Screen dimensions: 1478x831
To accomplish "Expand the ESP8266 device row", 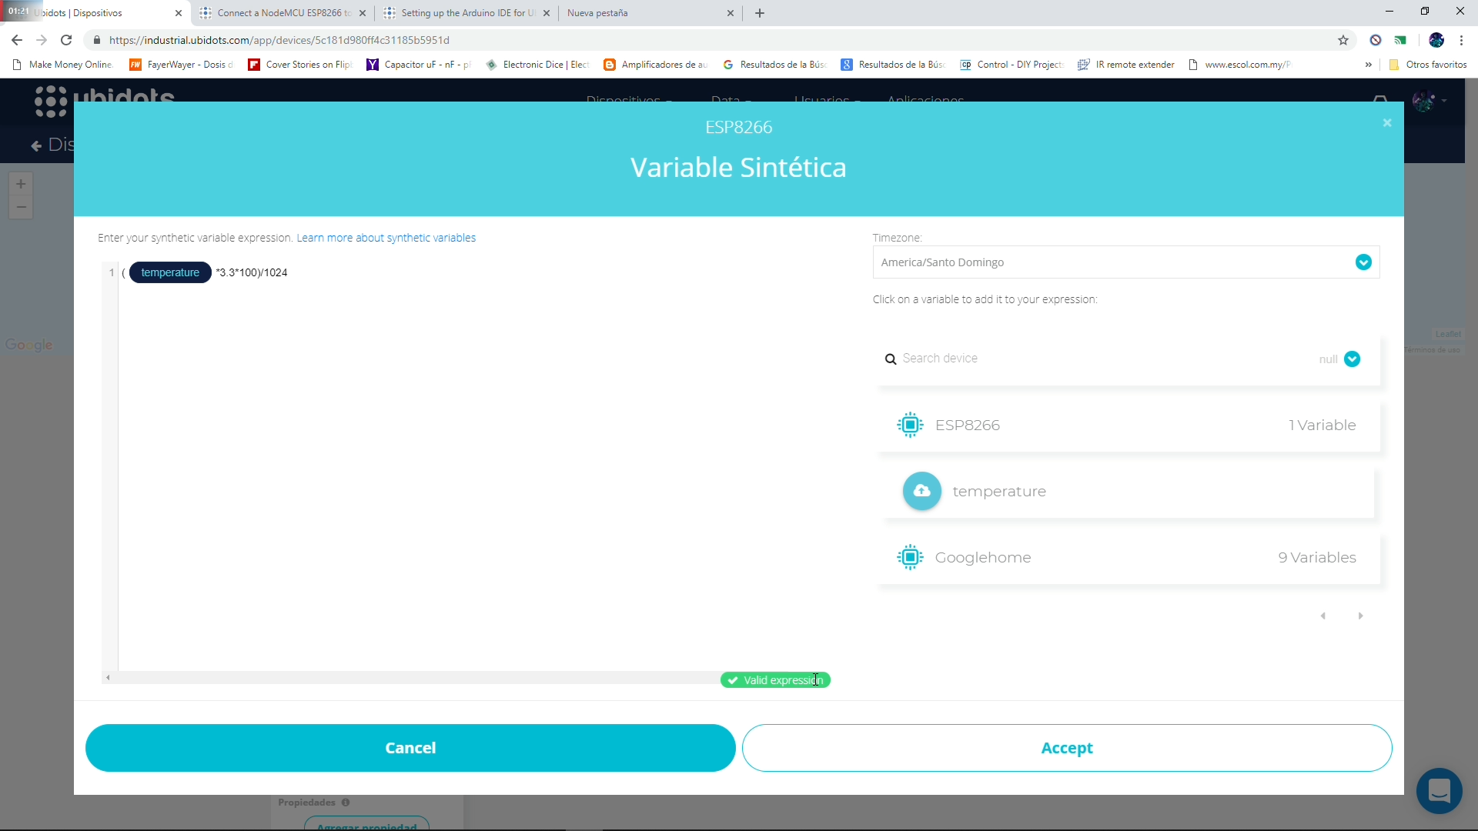I will pos(1129,426).
